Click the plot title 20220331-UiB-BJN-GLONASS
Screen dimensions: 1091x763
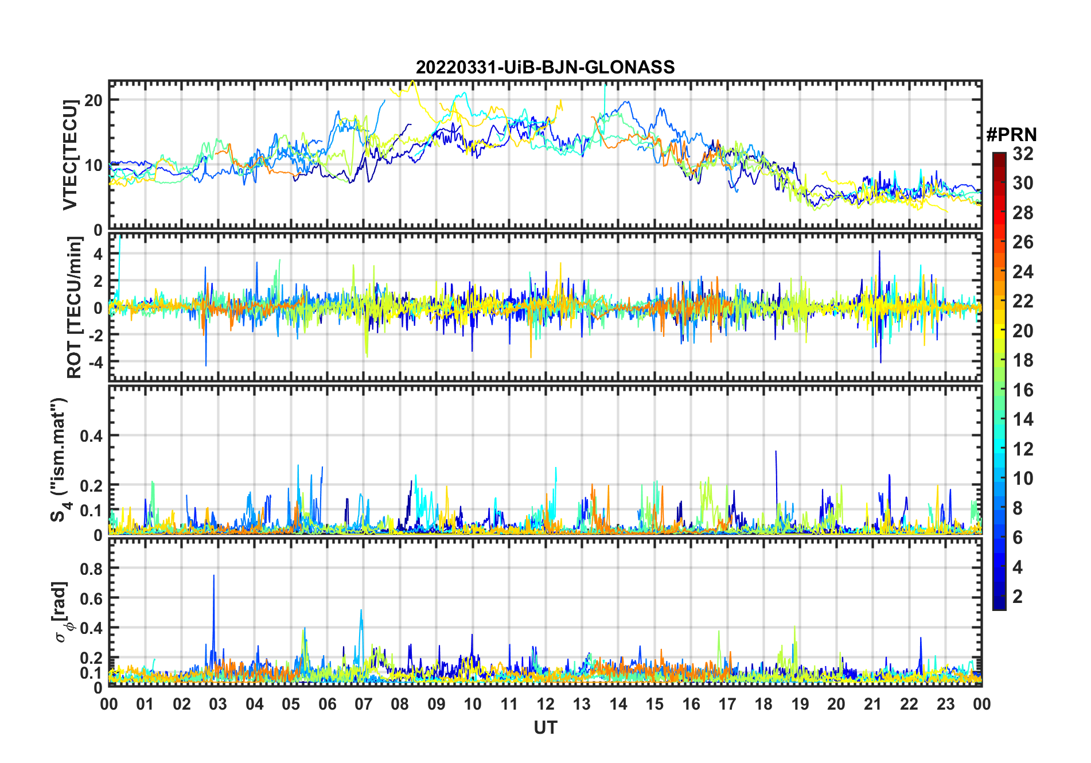545,67
